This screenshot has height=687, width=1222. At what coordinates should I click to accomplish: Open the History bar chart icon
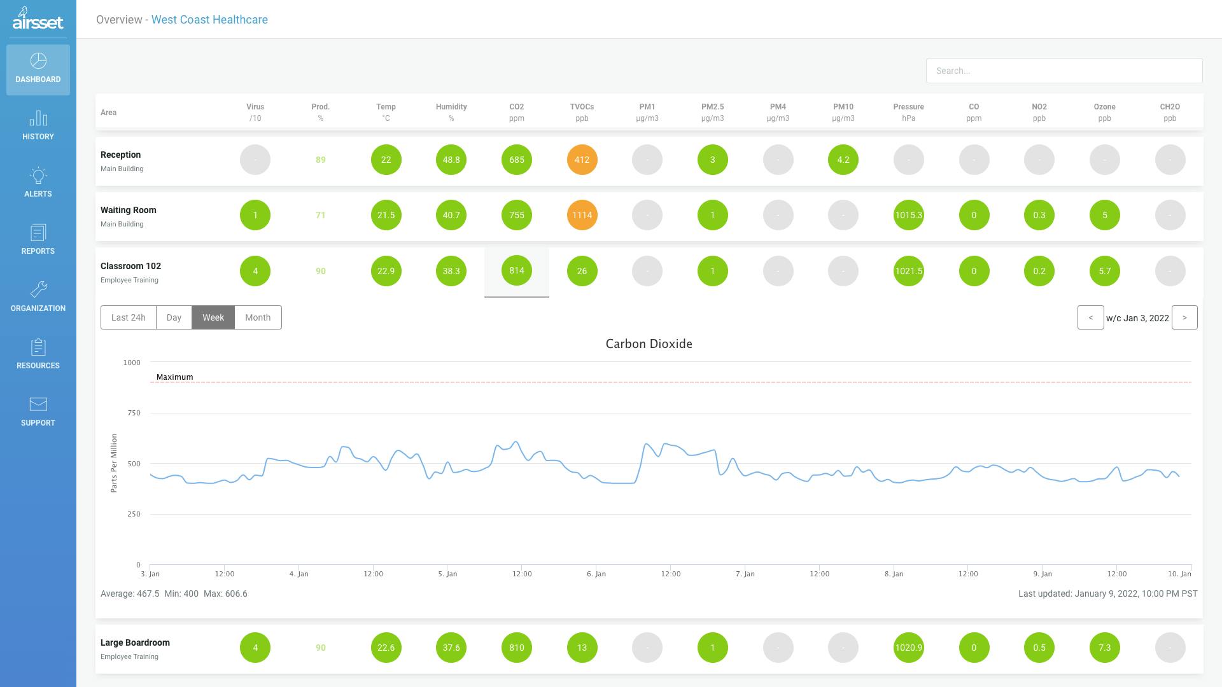click(38, 118)
